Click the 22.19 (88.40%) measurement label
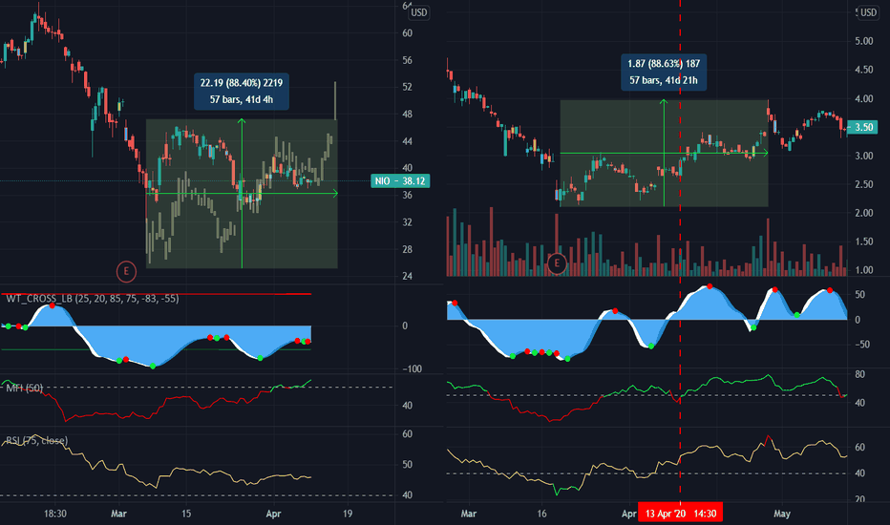This screenshot has width=890, height=525. pos(242,92)
